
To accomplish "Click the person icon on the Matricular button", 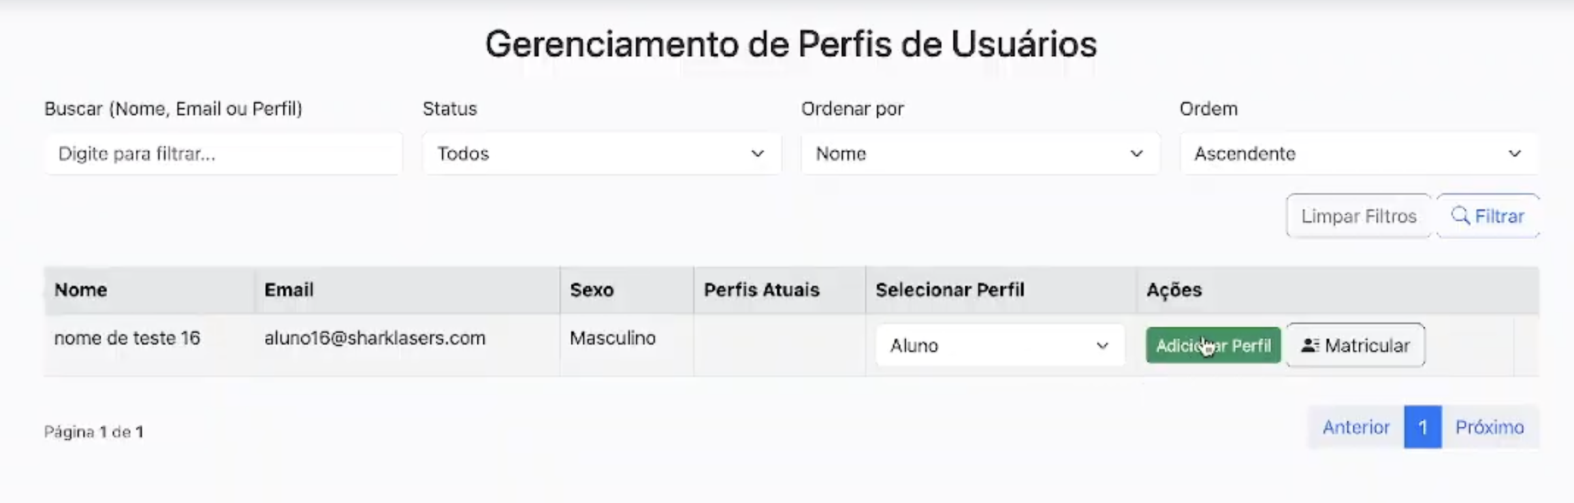I will pos(1309,345).
